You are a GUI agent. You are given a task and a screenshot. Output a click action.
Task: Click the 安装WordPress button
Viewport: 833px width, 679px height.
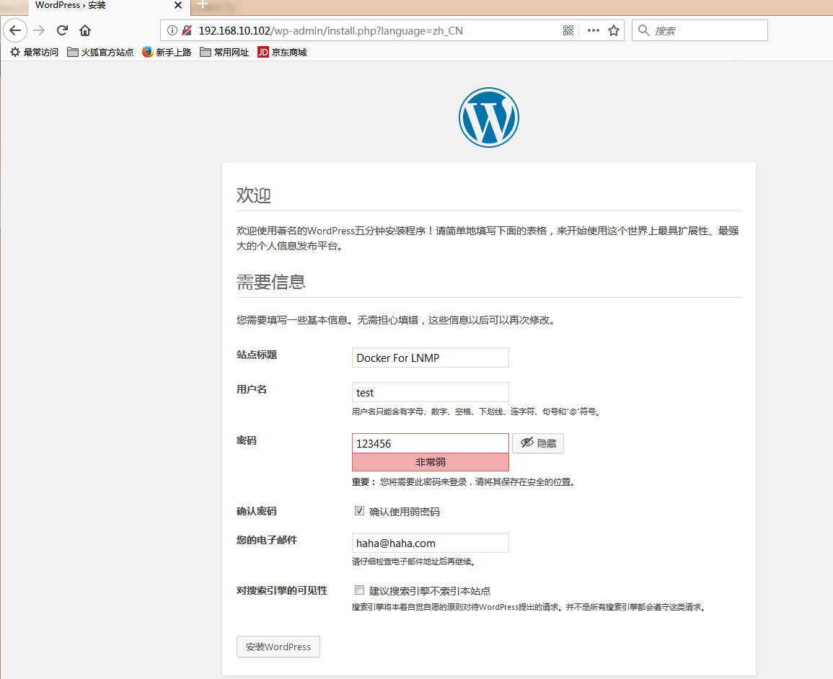278,647
